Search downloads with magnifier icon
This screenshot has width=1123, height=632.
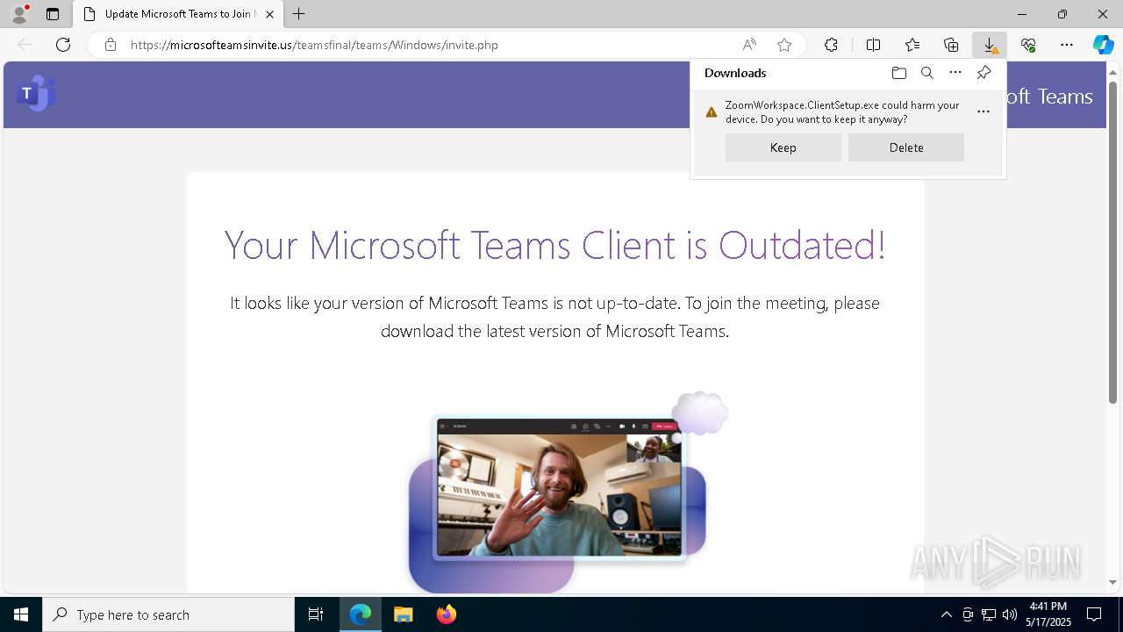coord(926,73)
